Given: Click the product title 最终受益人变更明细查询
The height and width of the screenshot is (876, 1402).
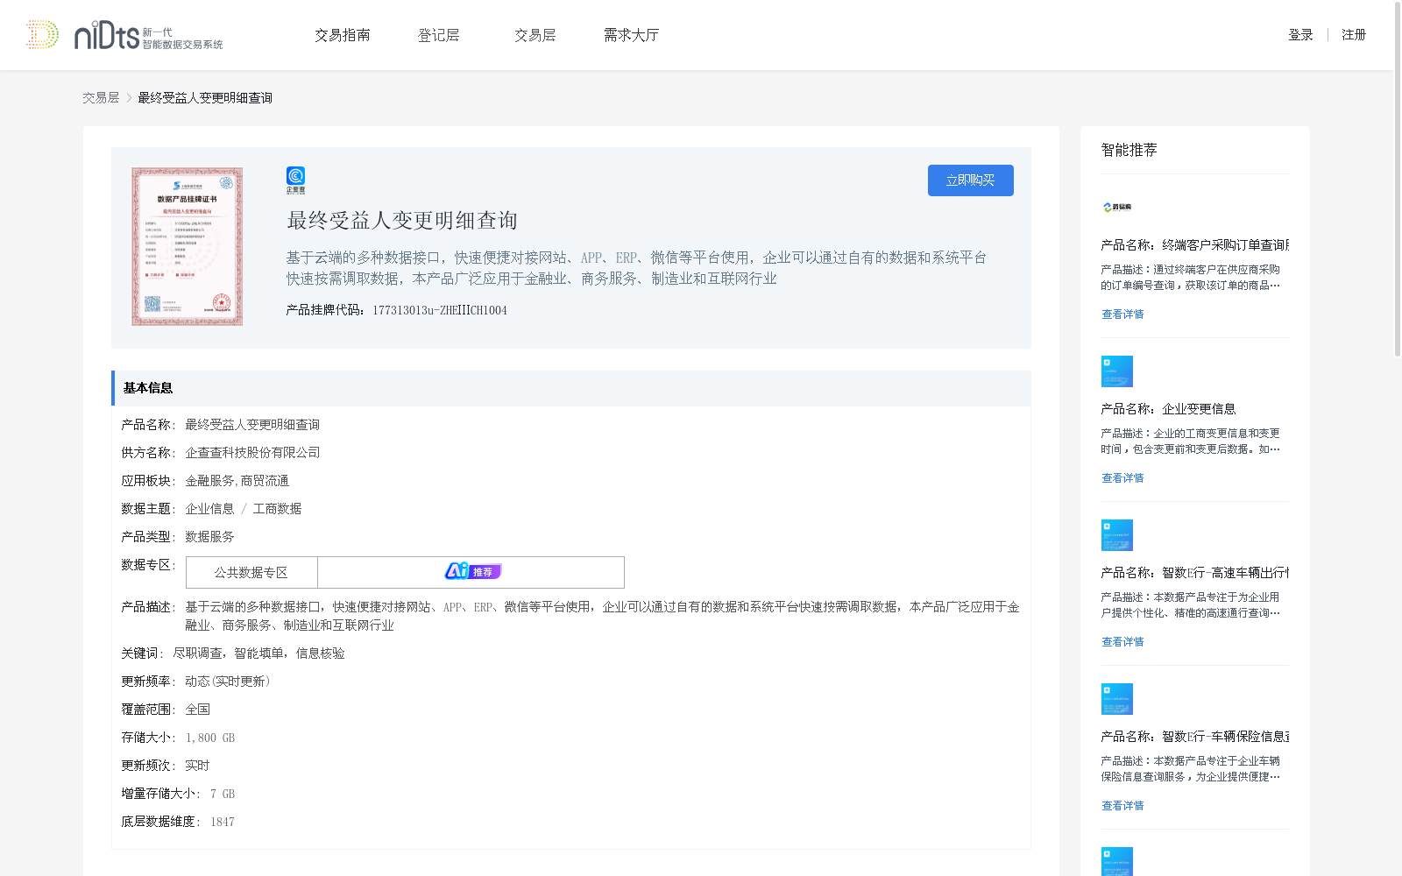Looking at the screenshot, I should click(x=402, y=220).
